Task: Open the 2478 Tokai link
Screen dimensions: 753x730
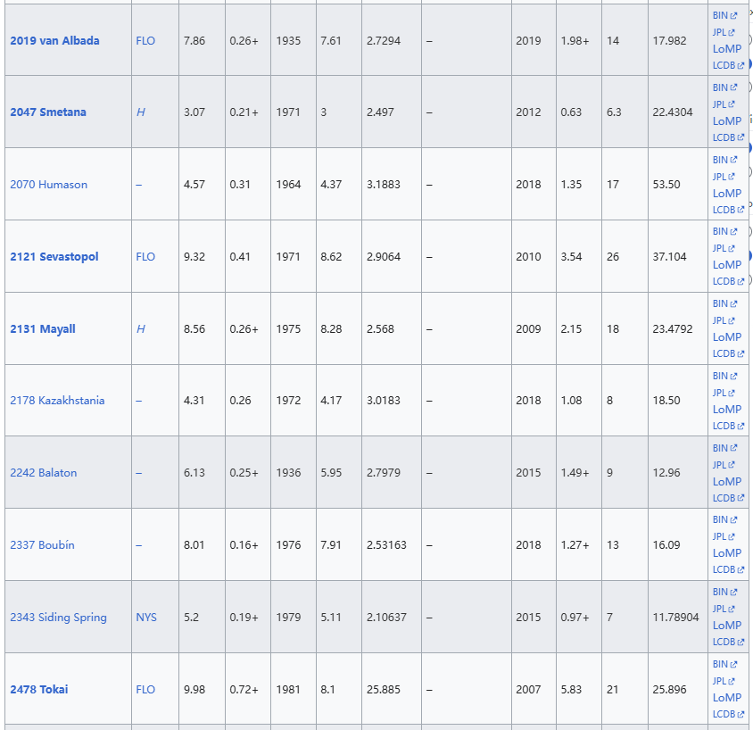Action: point(39,690)
